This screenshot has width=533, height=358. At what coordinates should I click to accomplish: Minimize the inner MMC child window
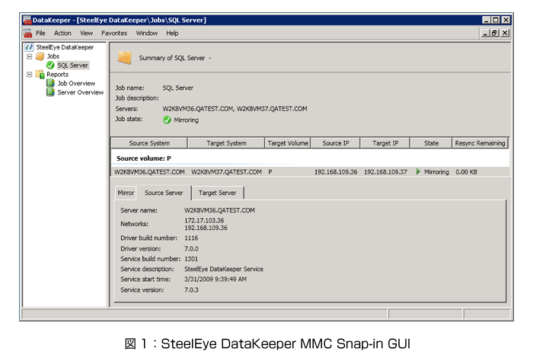tap(486, 33)
